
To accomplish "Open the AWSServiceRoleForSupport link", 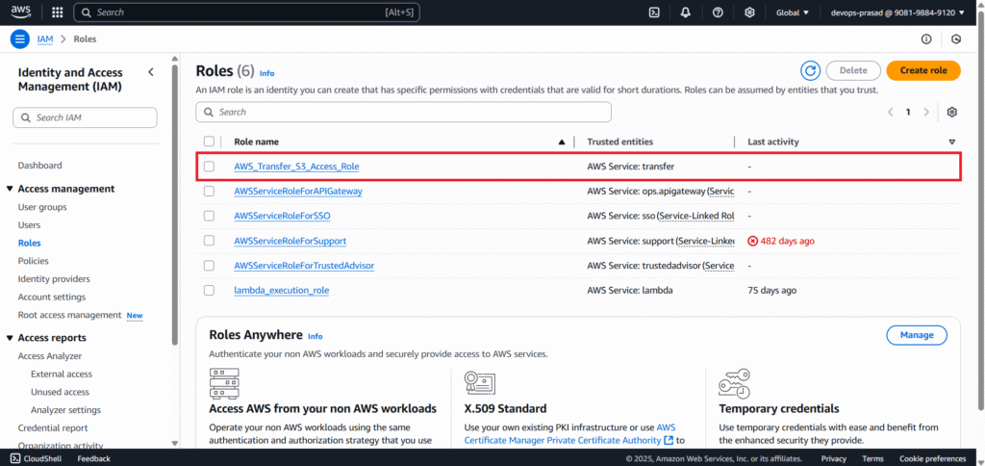I will tap(290, 241).
